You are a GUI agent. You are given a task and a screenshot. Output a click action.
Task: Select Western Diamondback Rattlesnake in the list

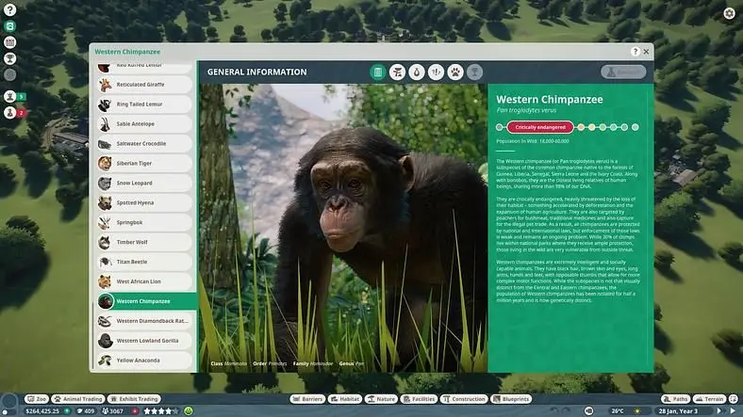(x=144, y=321)
